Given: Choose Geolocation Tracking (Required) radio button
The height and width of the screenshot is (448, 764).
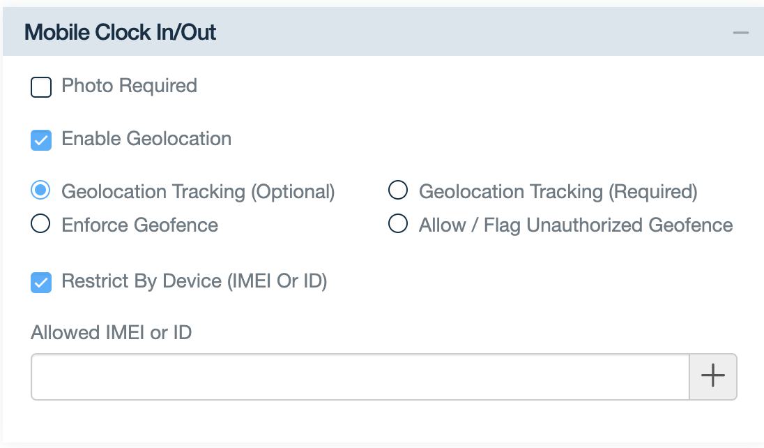Looking at the screenshot, I should click(398, 190).
